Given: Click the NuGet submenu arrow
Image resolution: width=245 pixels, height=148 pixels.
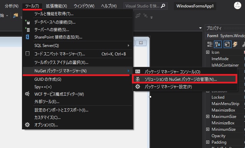Looking at the screenshot, I should [x=129, y=71].
